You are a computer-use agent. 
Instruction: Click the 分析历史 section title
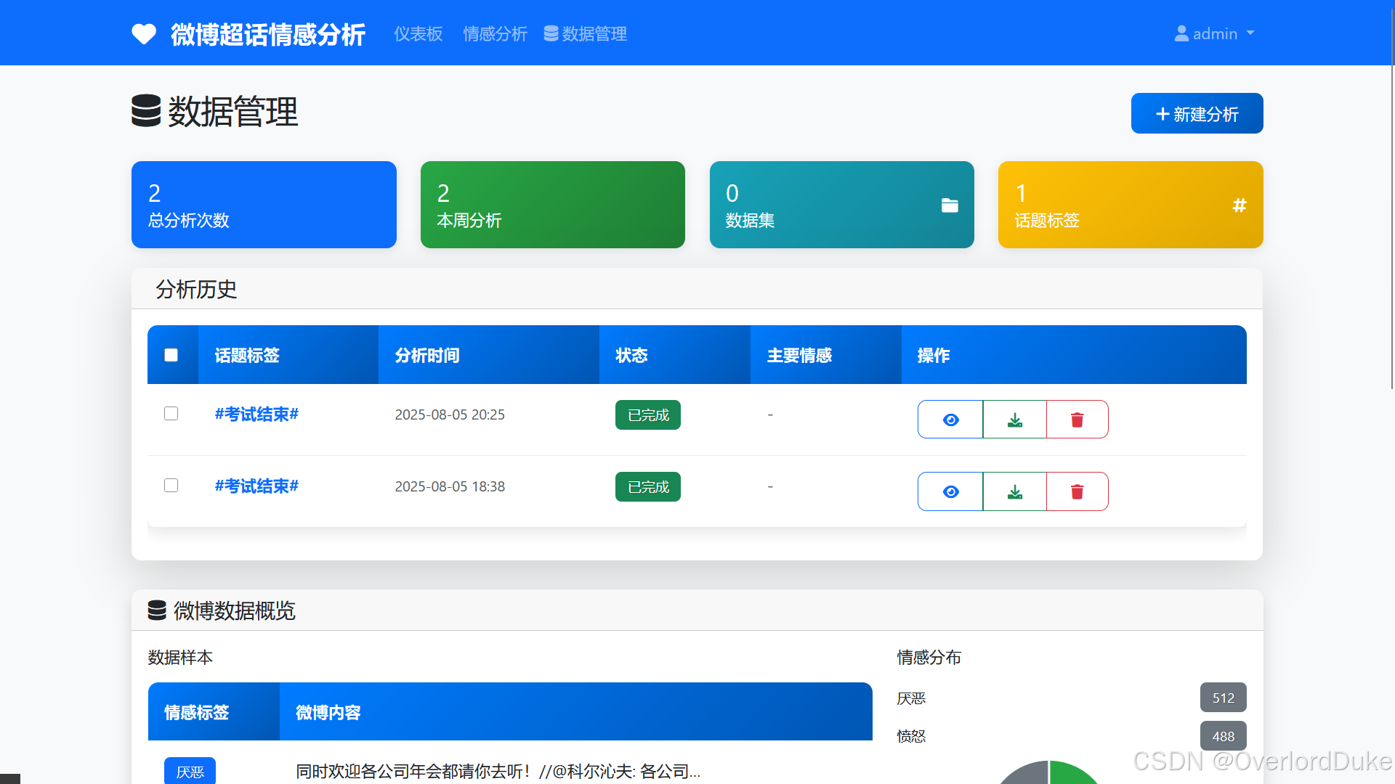pyautogui.click(x=196, y=289)
